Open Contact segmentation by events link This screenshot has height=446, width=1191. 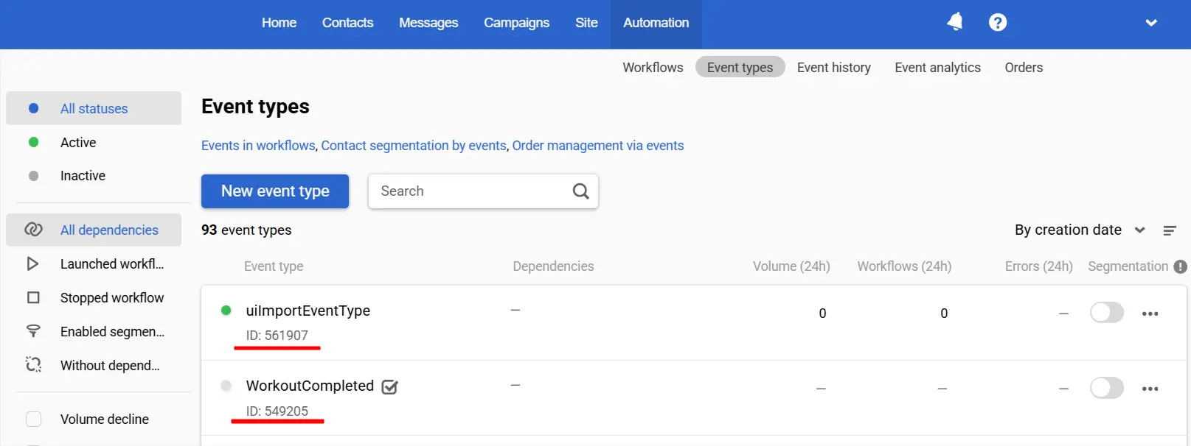point(414,146)
